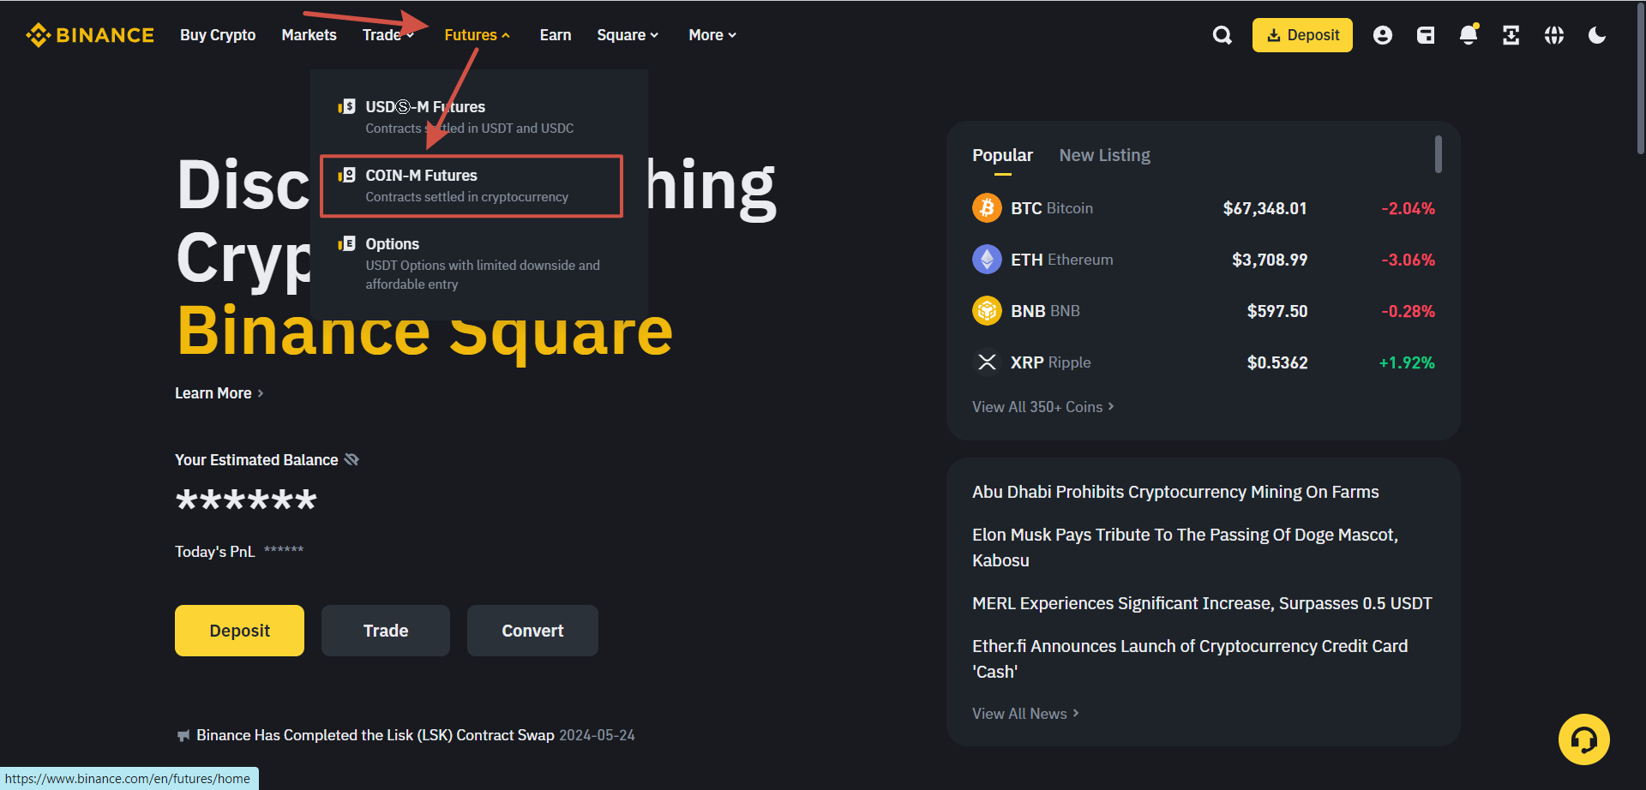Switch to the Popular tab
This screenshot has width=1646, height=790.
[1002, 155]
